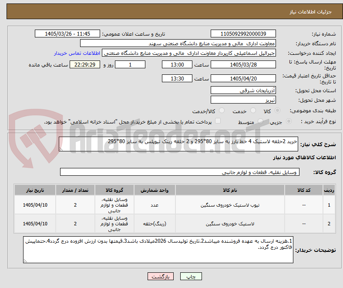Click the delivery province field آذربایجان شرقی
The width and height of the screenshot is (343, 288).
[243, 90]
